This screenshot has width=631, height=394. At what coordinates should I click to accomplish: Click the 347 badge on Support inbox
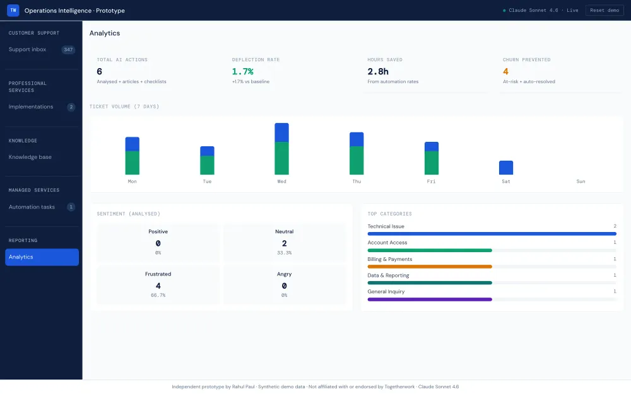click(68, 50)
